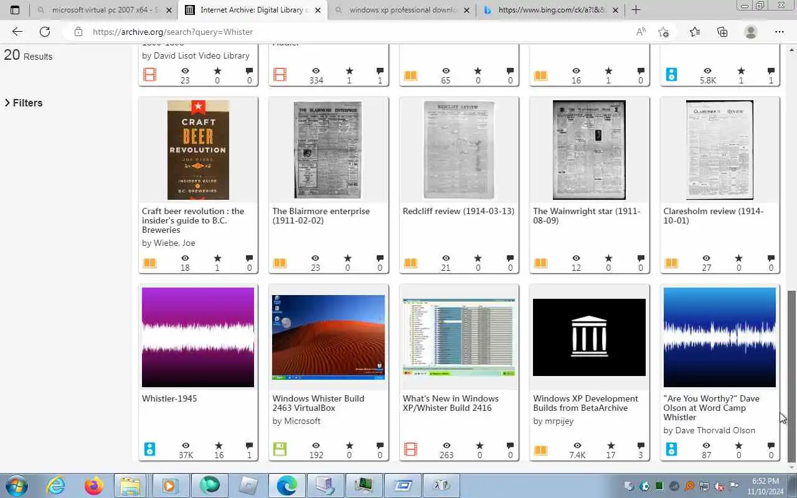Screen dimensions: 797x498
Task: Open Edge settings and more menu
Action: click(780, 32)
